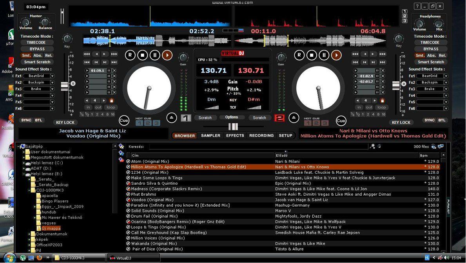Click the record button on the right deck
The width and height of the screenshot is (466, 263).
coord(300,55)
